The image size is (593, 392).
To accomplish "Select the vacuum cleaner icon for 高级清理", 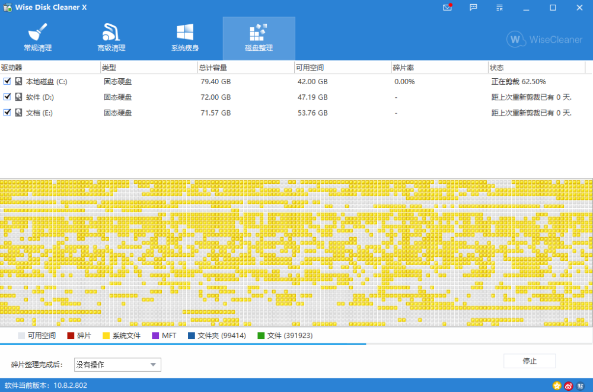I will (x=111, y=32).
